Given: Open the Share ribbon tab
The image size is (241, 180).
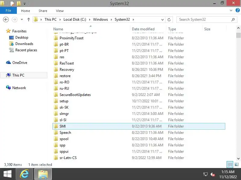Looking at the screenshot, I should pyautogui.click(x=43, y=11).
